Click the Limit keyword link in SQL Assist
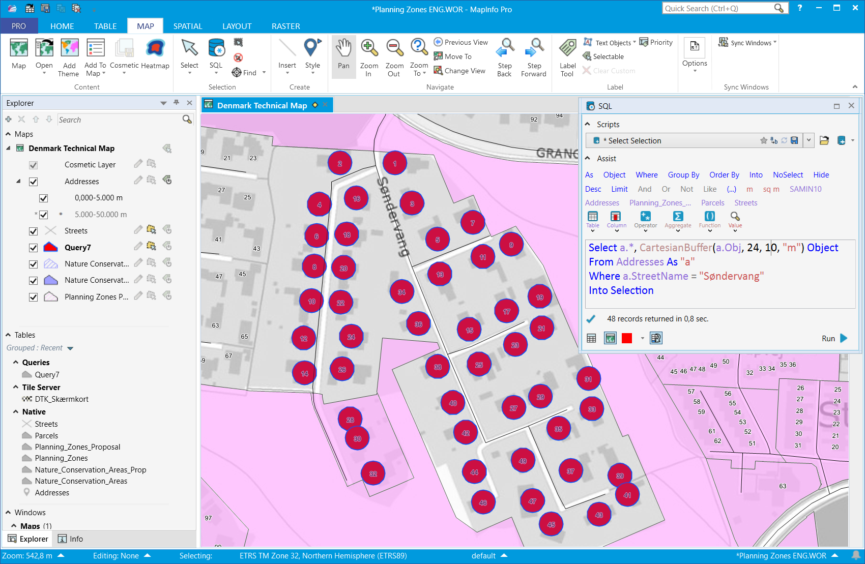 619,189
